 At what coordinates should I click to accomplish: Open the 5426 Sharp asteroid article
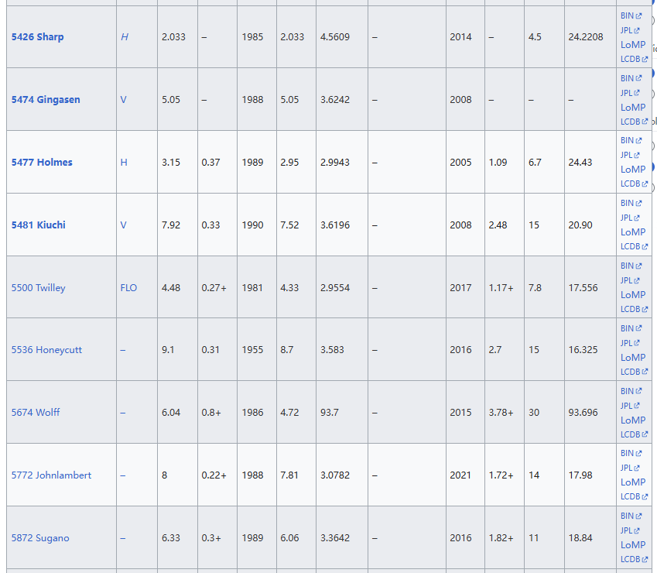click(x=37, y=37)
